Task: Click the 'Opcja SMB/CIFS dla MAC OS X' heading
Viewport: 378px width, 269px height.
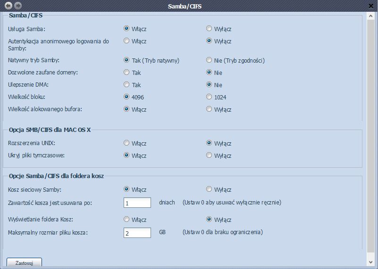Action: pos(50,130)
